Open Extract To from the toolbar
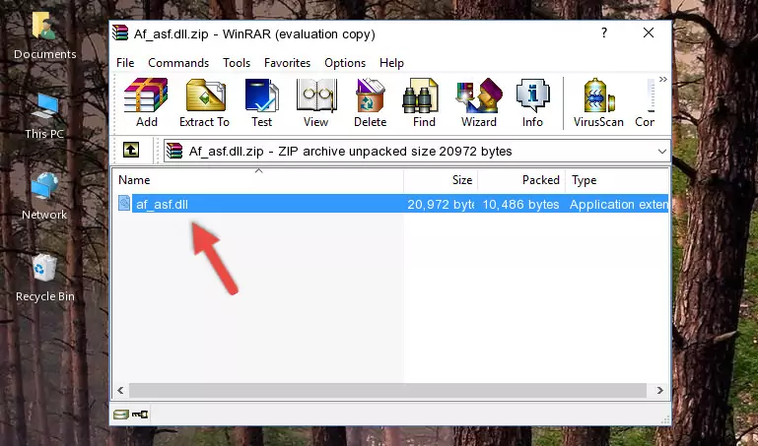Viewport: 758px width, 446px height. [204, 102]
